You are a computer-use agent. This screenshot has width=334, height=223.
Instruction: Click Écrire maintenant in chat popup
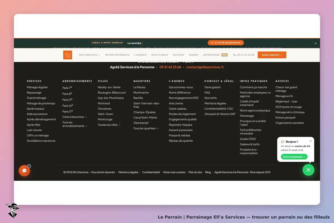tap(294, 157)
